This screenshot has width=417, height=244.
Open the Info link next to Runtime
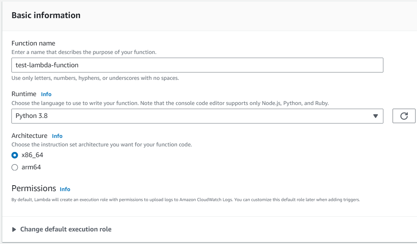coord(46,94)
